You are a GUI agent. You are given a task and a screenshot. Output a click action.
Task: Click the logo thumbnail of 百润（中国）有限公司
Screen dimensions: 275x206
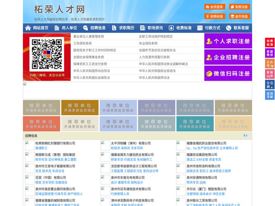29,180
